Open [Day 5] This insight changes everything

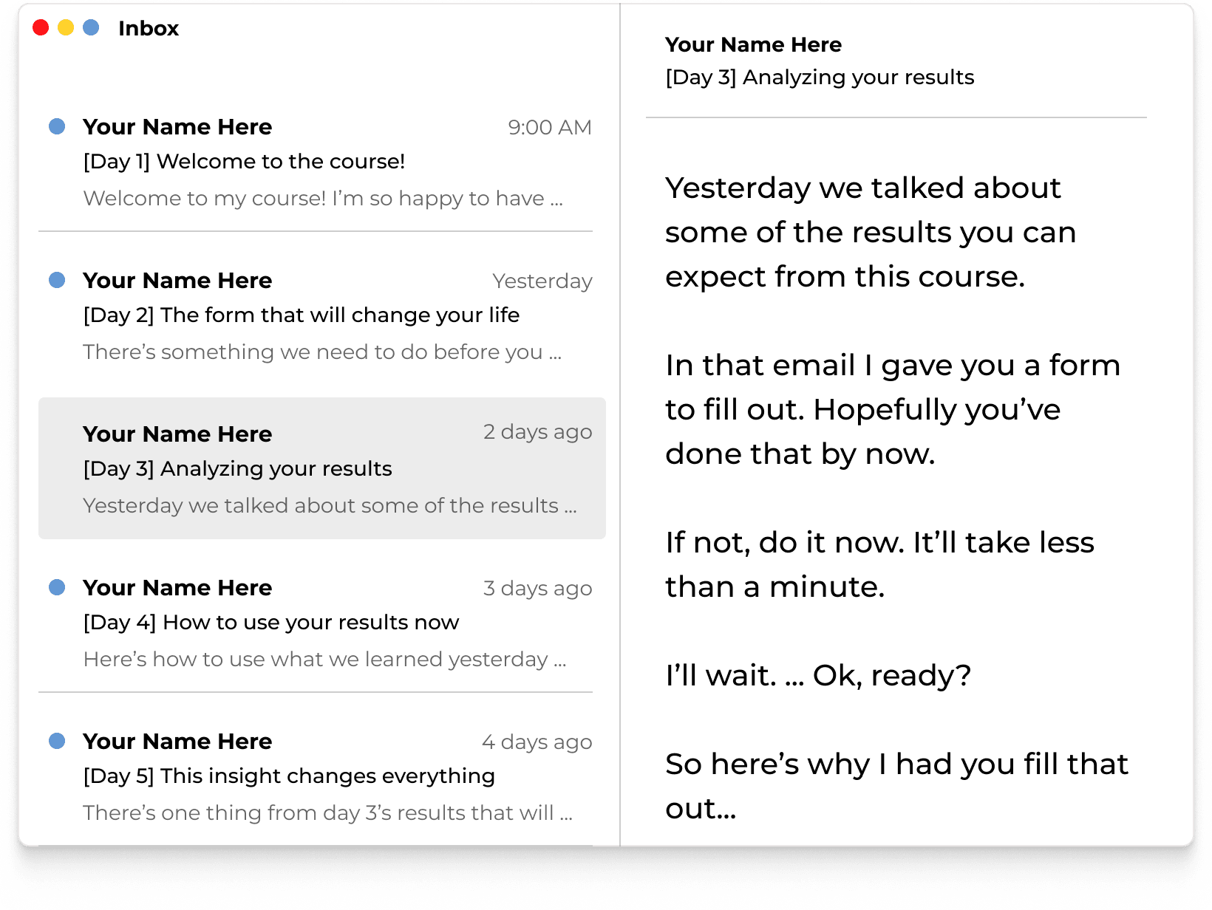(x=289, y=776)
